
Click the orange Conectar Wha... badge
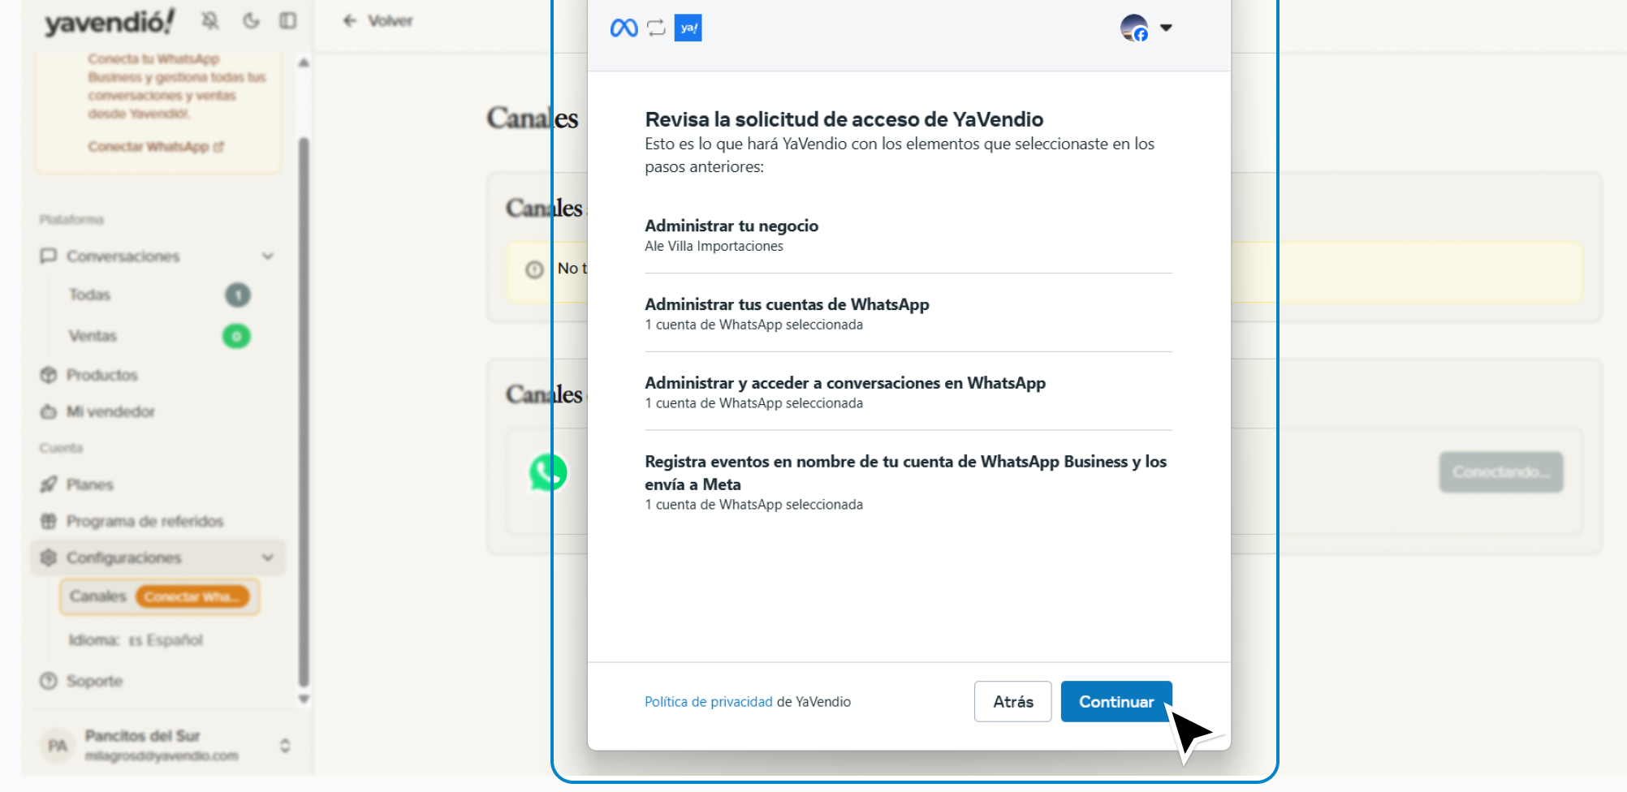(192, 596)
